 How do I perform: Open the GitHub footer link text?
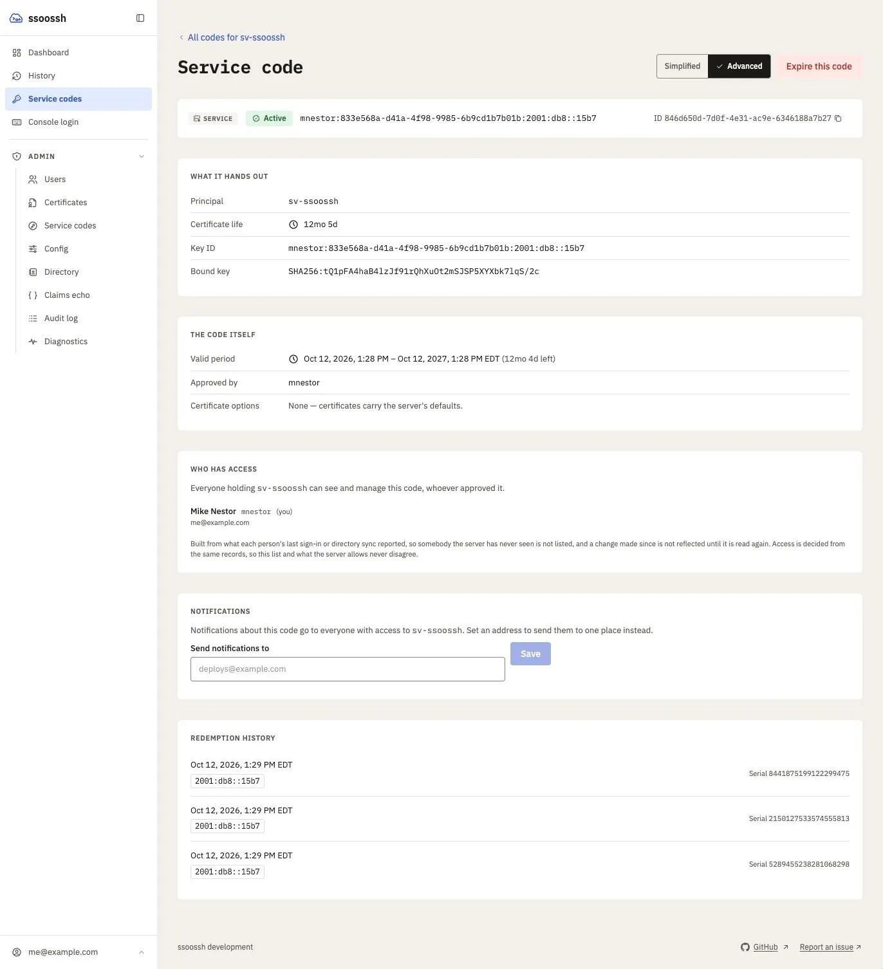pyautogui.click(x=765, y=947)
